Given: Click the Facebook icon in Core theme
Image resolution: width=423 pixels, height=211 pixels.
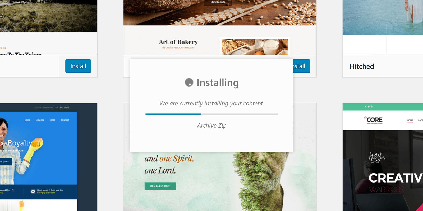Looking at the screenshot, I should [366, 107].
